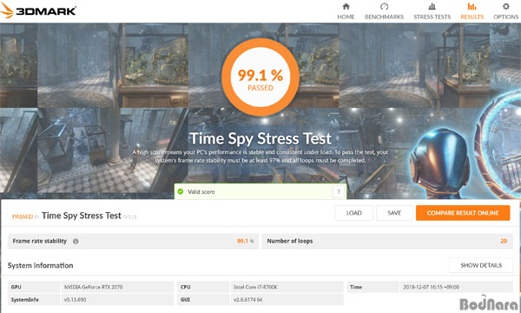Open the Valid score question mark help
521x313 pixels.
[x=339, y=191]
